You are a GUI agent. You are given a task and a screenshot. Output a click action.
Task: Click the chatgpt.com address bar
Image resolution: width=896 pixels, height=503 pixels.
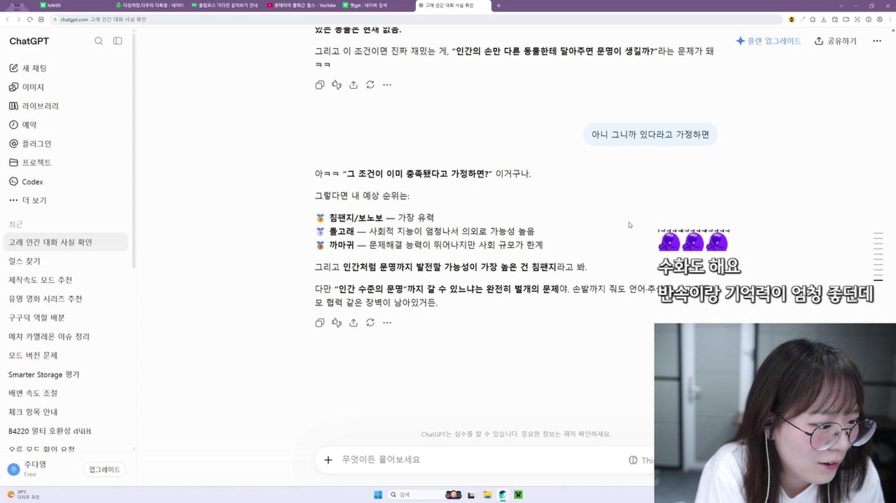(x=416, y=19)
